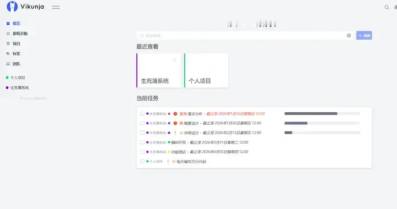Image resolution: width=397 pixels, height=209 pixels.
Task: Open task 编码开发
Action: pyautogui.click(x=179, y=142)
